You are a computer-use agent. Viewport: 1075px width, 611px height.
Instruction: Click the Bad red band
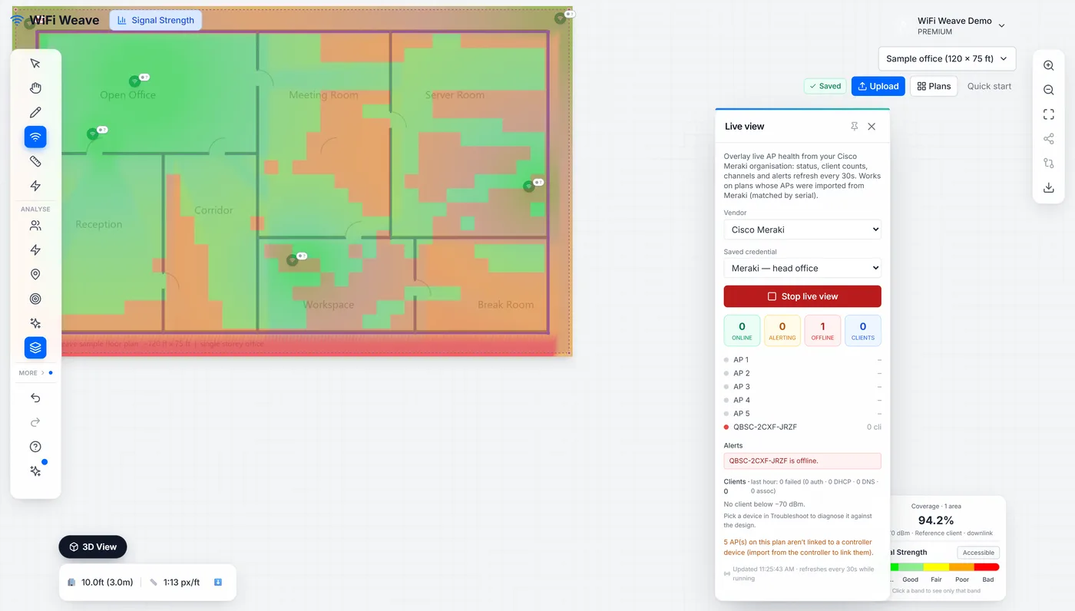pyautogui.click(x=987, y=567)
